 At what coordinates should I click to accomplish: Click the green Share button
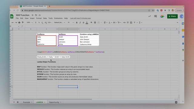tap(172, 16)
